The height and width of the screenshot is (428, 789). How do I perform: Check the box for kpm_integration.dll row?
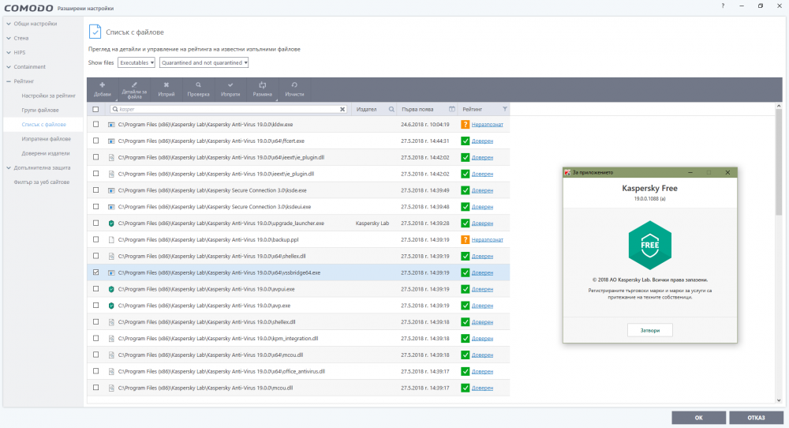95,338
